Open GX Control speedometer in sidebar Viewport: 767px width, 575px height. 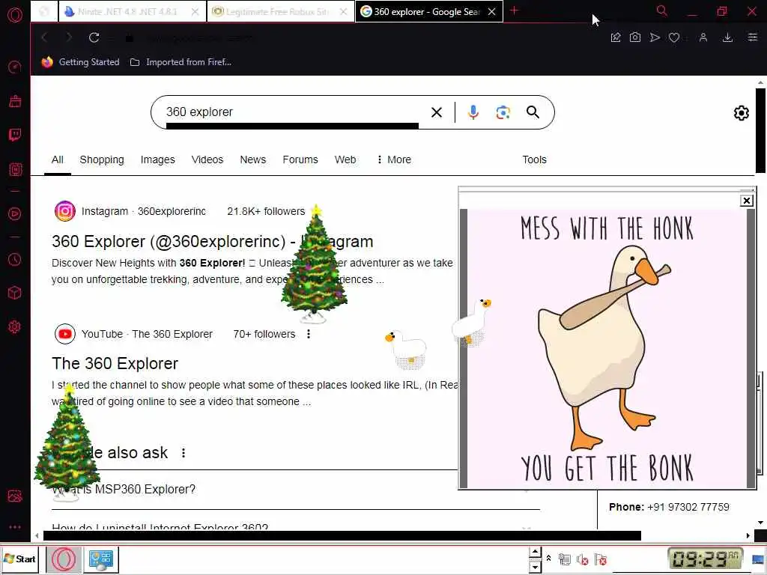tap(15, 67)
